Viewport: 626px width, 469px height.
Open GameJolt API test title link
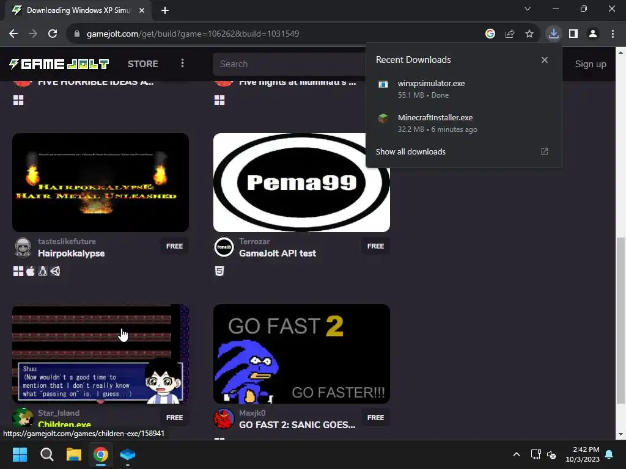pyautogui.click(x=278, y=253)
